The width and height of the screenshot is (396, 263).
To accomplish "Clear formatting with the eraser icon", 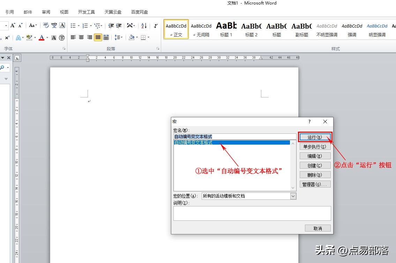I will pyautogui.click(x=46, y=25).
